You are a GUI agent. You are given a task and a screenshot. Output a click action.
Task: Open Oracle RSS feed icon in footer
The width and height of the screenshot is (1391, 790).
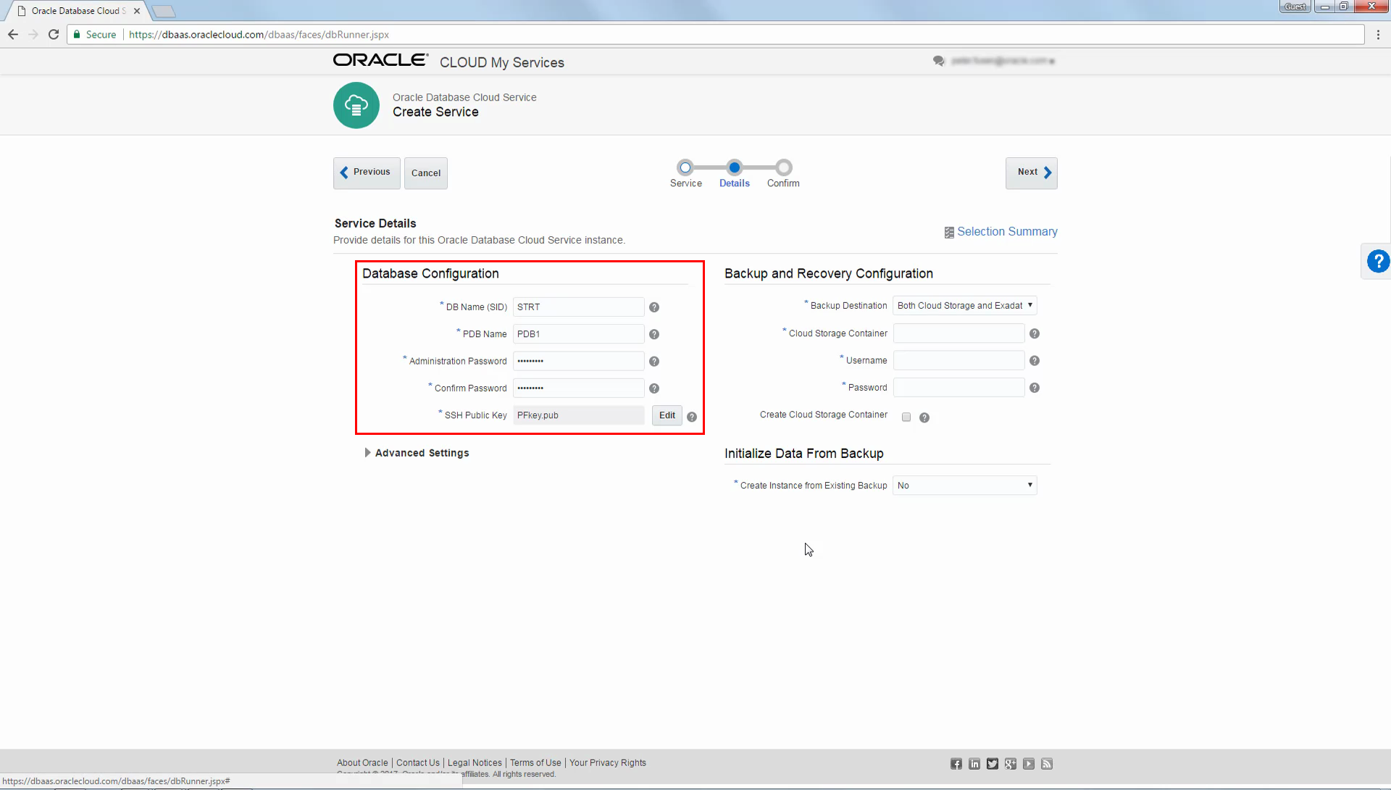click(1047, 764)
